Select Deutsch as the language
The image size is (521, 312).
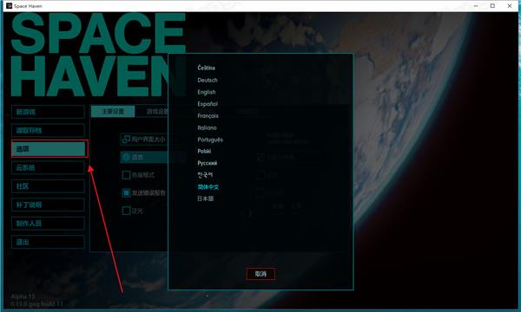pyautogui.click(x=208, y=81)
